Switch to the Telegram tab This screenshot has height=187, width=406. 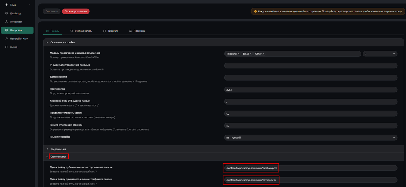[111, 31]
